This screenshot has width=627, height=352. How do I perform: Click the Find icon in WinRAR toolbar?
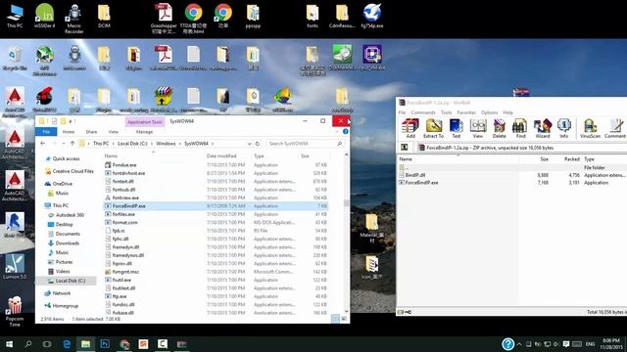(x=520, y=128)
